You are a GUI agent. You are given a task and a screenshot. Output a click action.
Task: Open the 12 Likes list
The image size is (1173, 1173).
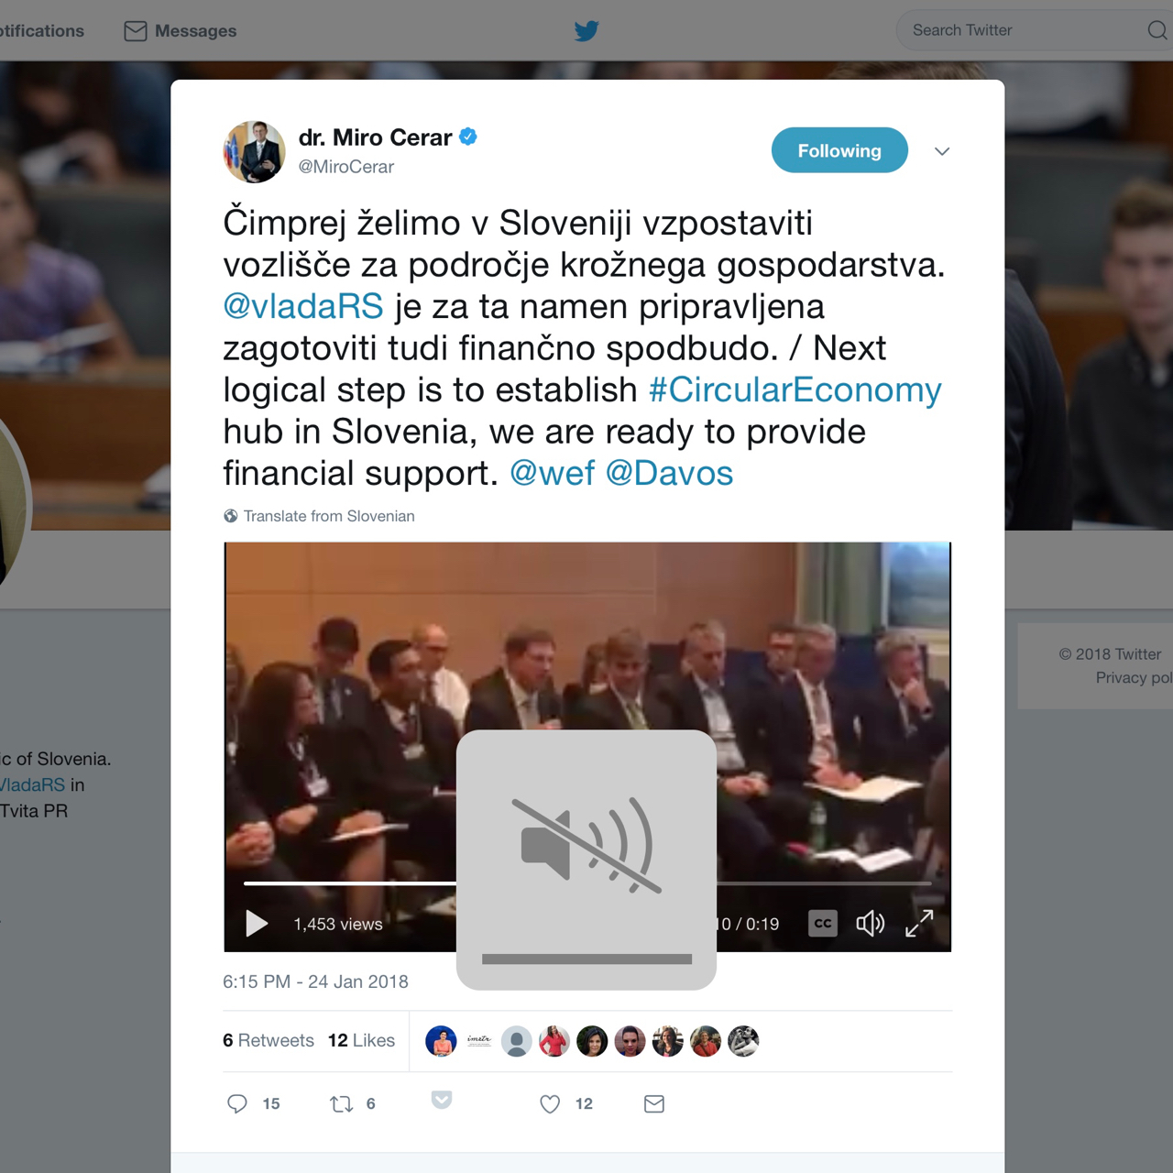361,1040
